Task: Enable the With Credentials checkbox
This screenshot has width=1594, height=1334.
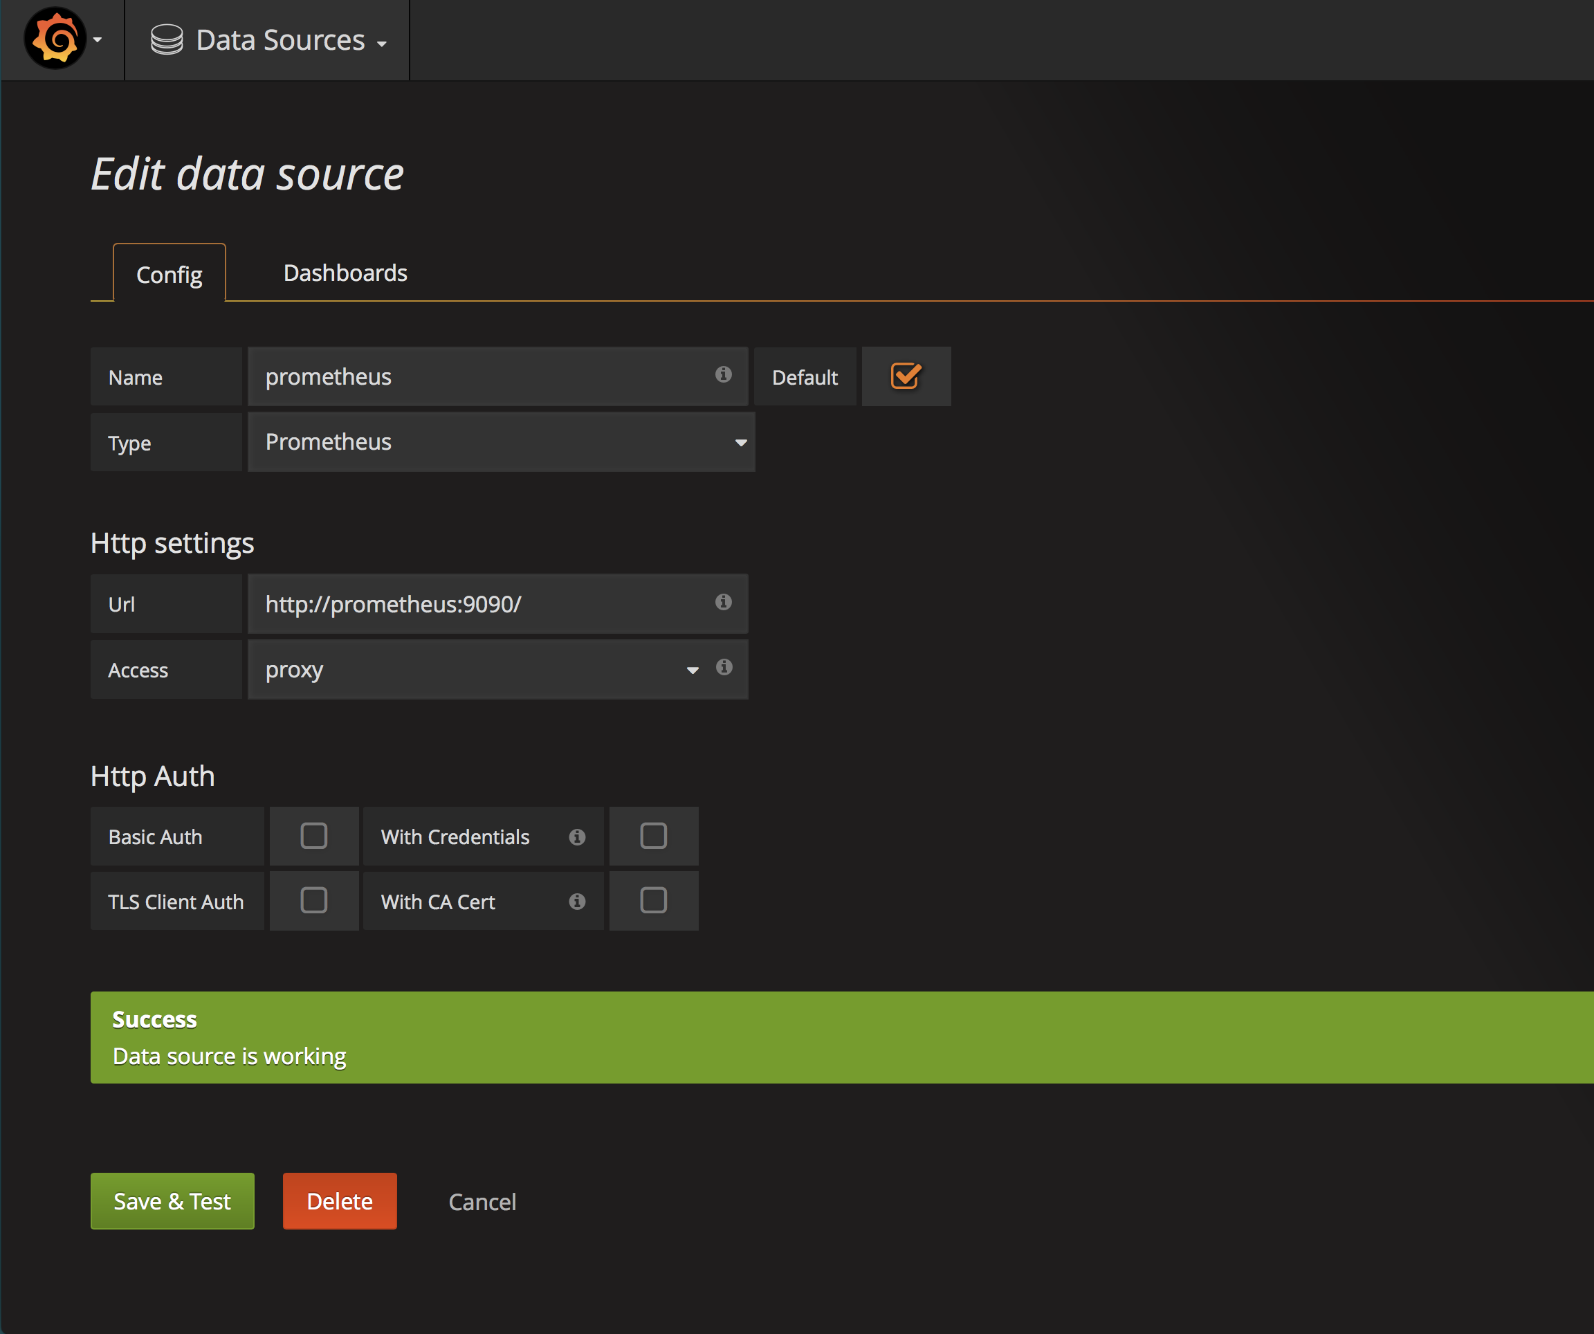Action: pyautogui.click(x=653, y=836)
